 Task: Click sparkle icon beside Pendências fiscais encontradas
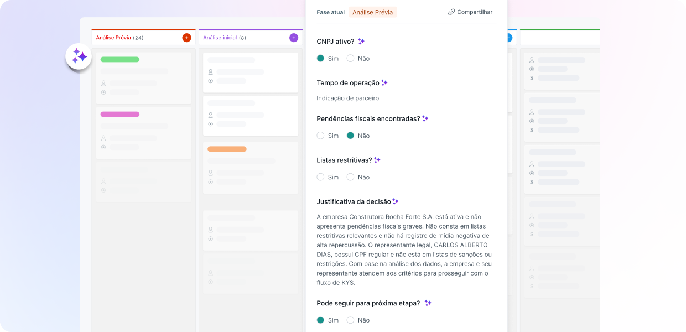(425, 118)
